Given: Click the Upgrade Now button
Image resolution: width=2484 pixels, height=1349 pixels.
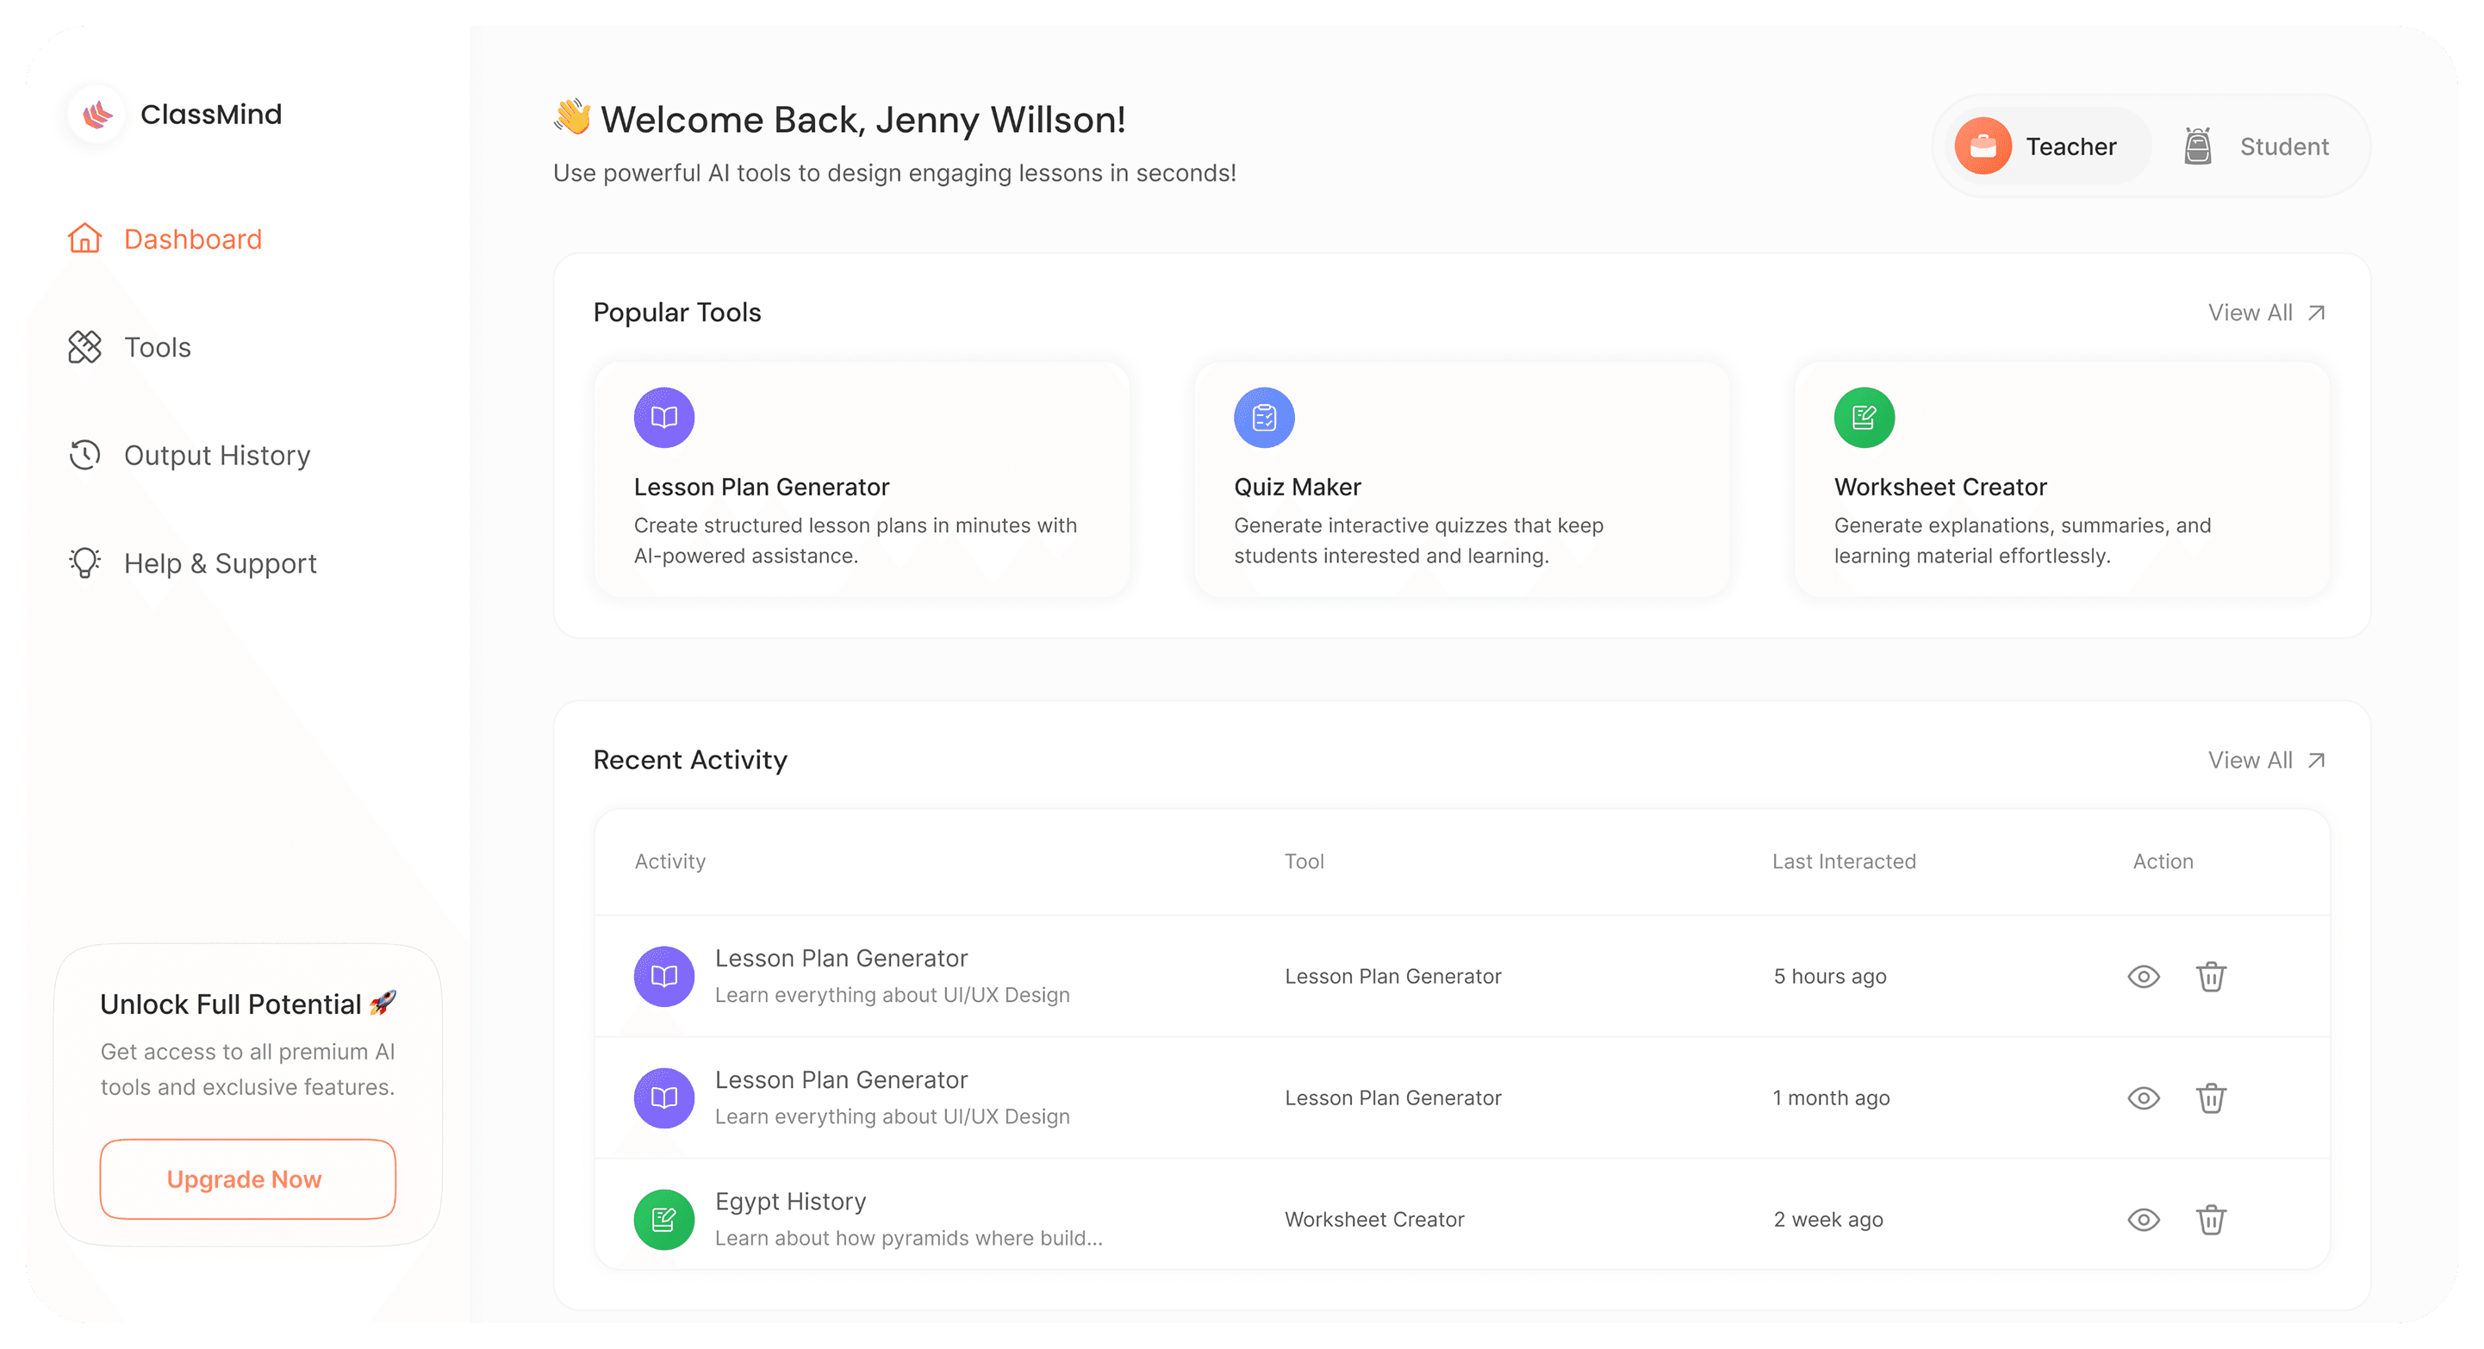Looking at the screenshot, I should point(247,1178).
